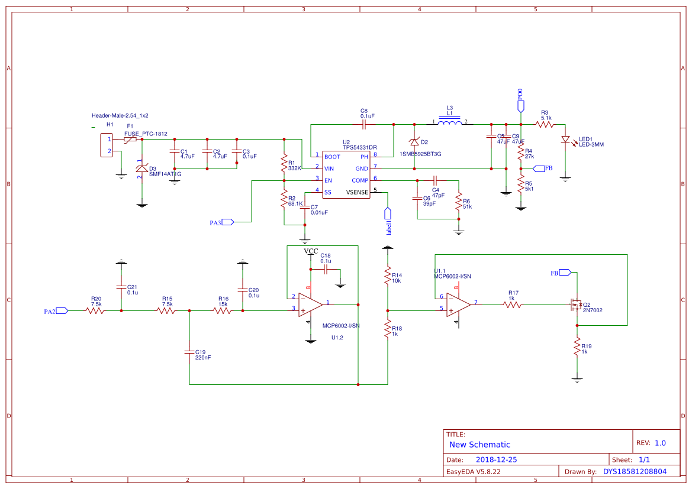This screenshot has height=489, width=692.
Task: Select the C4 47pF capacitor symbol
Action: pos(435,180)
